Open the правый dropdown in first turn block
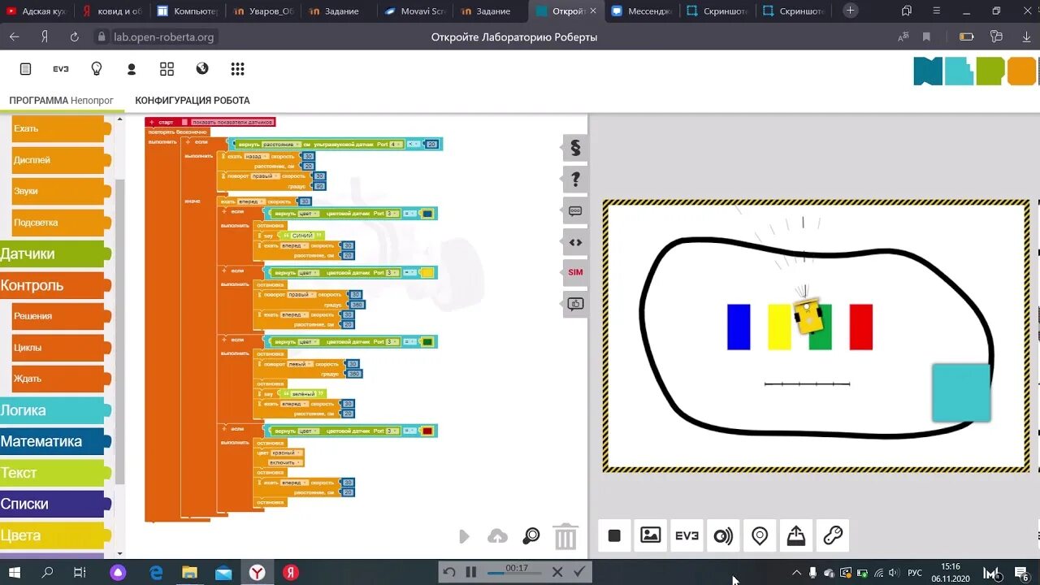The height and width of the screenshot is (585, 1040). pos(265,176)
